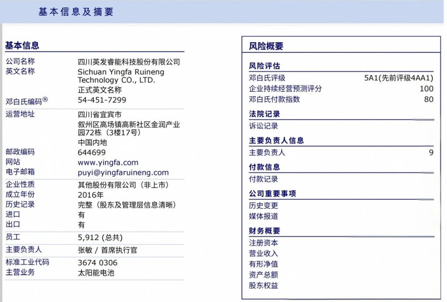The image size is (447, 302).
Task: Click the 运营地址 label
Action: (x=20, y=114)
